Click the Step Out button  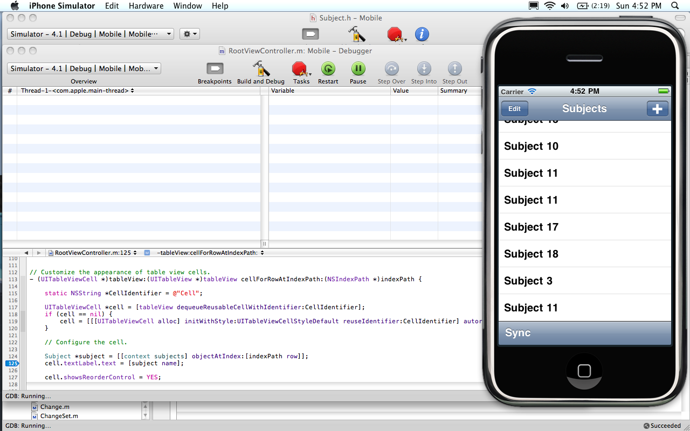[455, 68]
